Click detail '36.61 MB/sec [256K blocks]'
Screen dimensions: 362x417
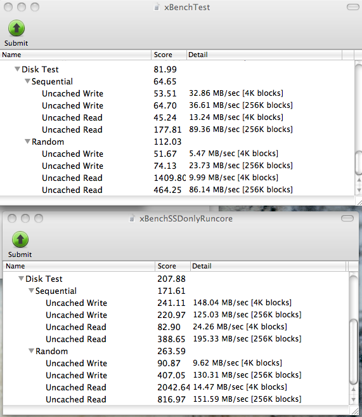241,105
